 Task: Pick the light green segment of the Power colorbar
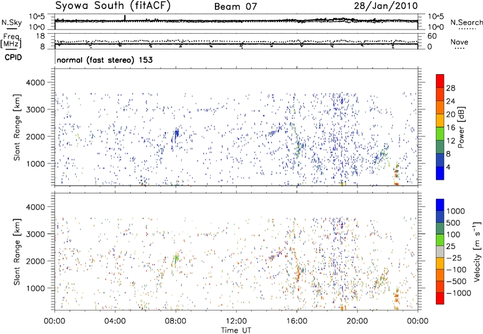(440, 134)
